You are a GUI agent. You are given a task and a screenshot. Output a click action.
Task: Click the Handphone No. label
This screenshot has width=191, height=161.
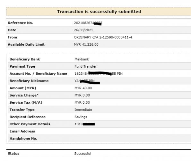[x=23, y=138]
